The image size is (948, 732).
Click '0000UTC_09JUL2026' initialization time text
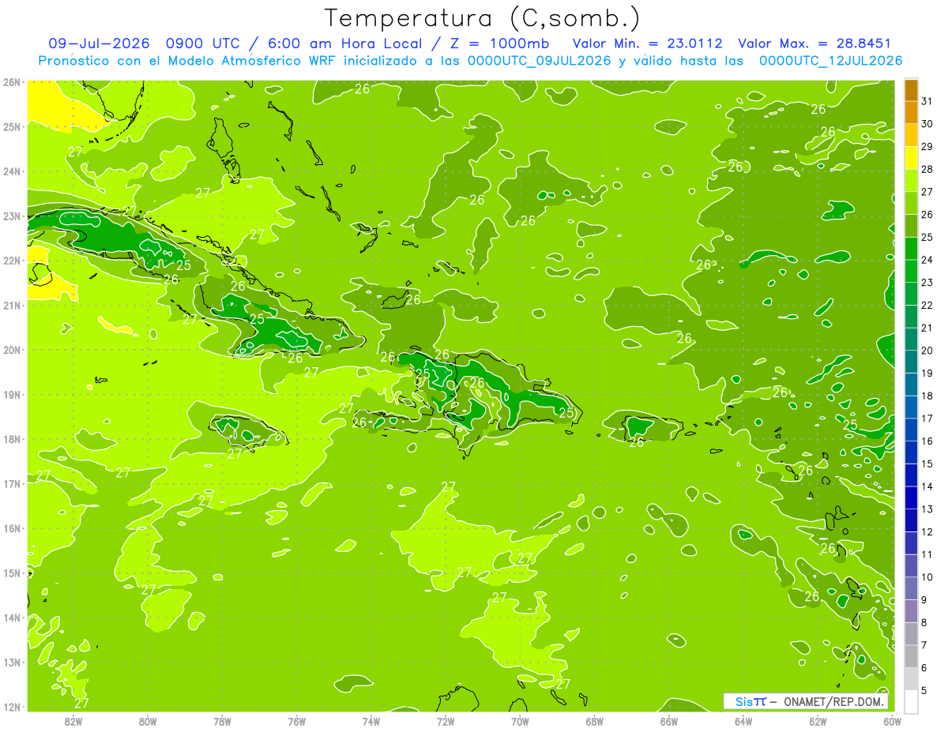point(540,61)
